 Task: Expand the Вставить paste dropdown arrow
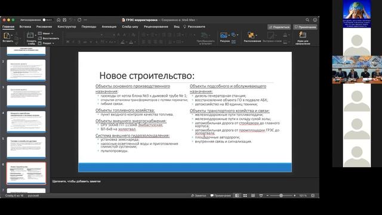click(12, 36)
